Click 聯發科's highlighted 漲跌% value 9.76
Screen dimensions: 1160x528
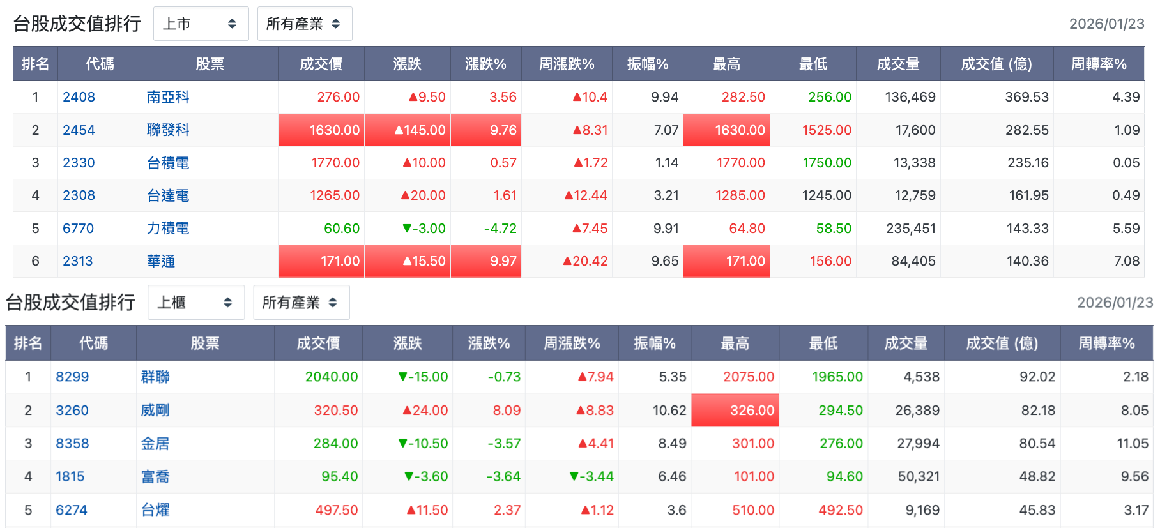point(486,130)
